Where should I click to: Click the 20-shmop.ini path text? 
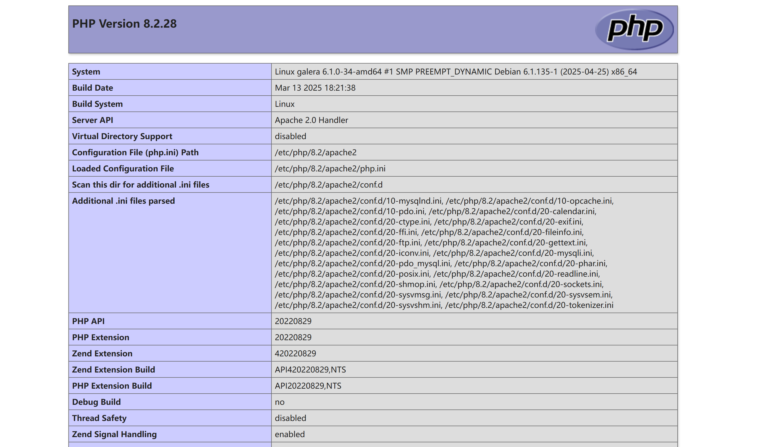[356, 284]
